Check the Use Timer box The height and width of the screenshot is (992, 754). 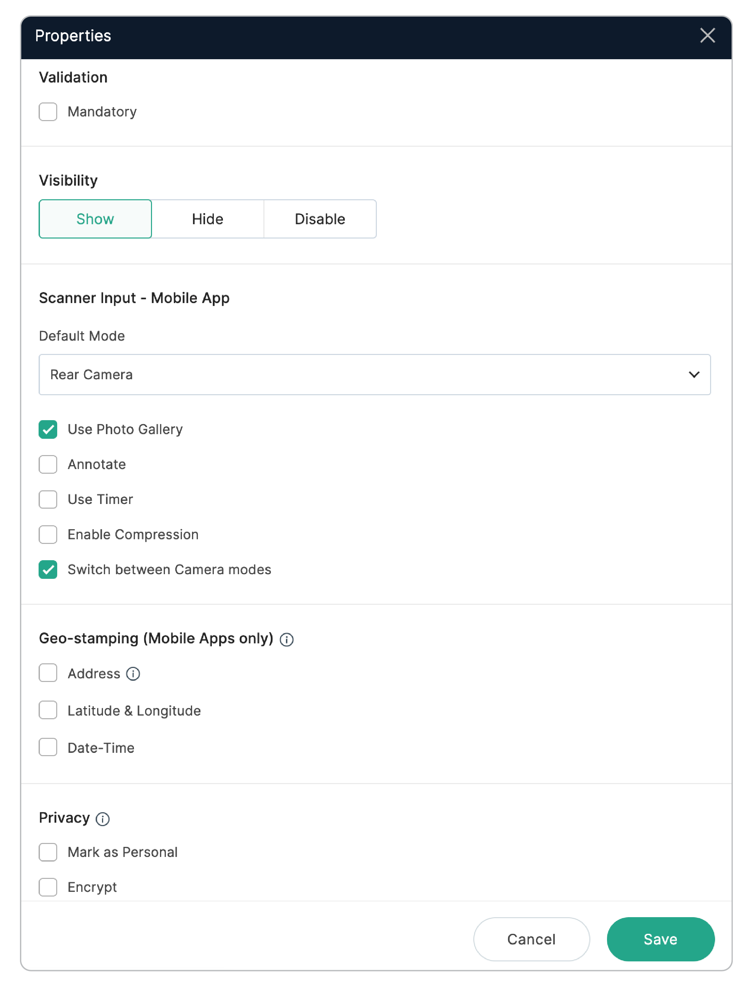click(48, 500)
